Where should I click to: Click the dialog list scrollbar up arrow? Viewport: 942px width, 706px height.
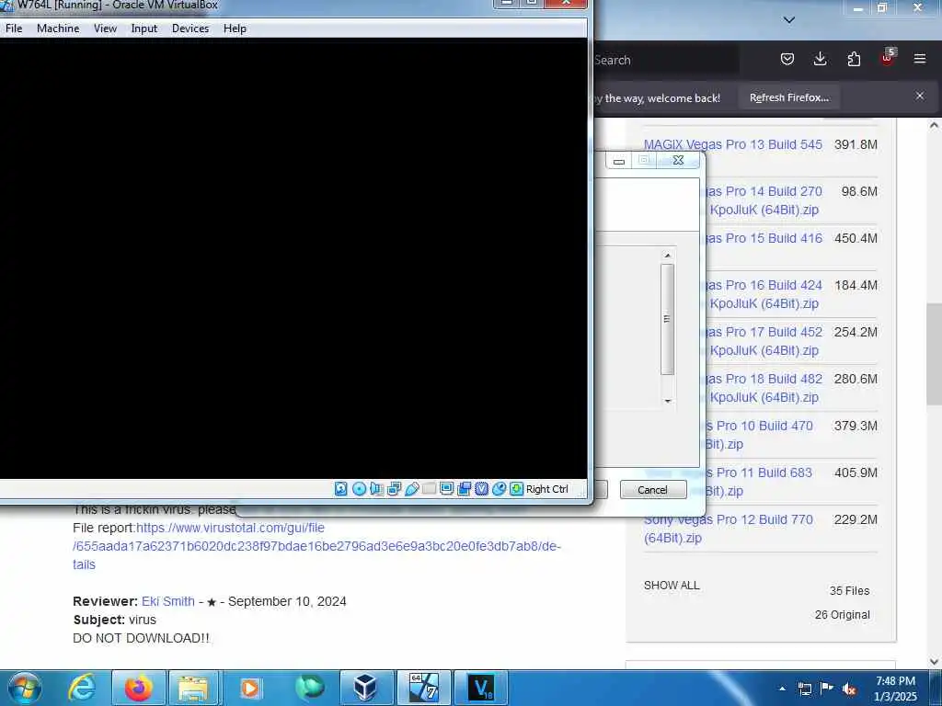(668, 256)
